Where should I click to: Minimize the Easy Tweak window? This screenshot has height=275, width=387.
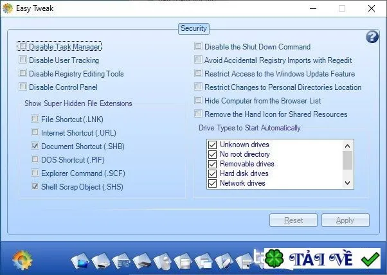[x=313, y=8]
